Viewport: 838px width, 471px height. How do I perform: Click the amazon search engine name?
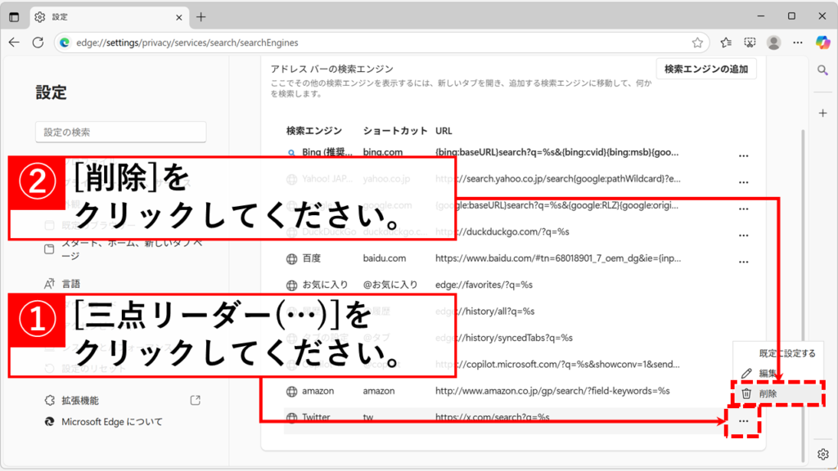click(318, 391)
